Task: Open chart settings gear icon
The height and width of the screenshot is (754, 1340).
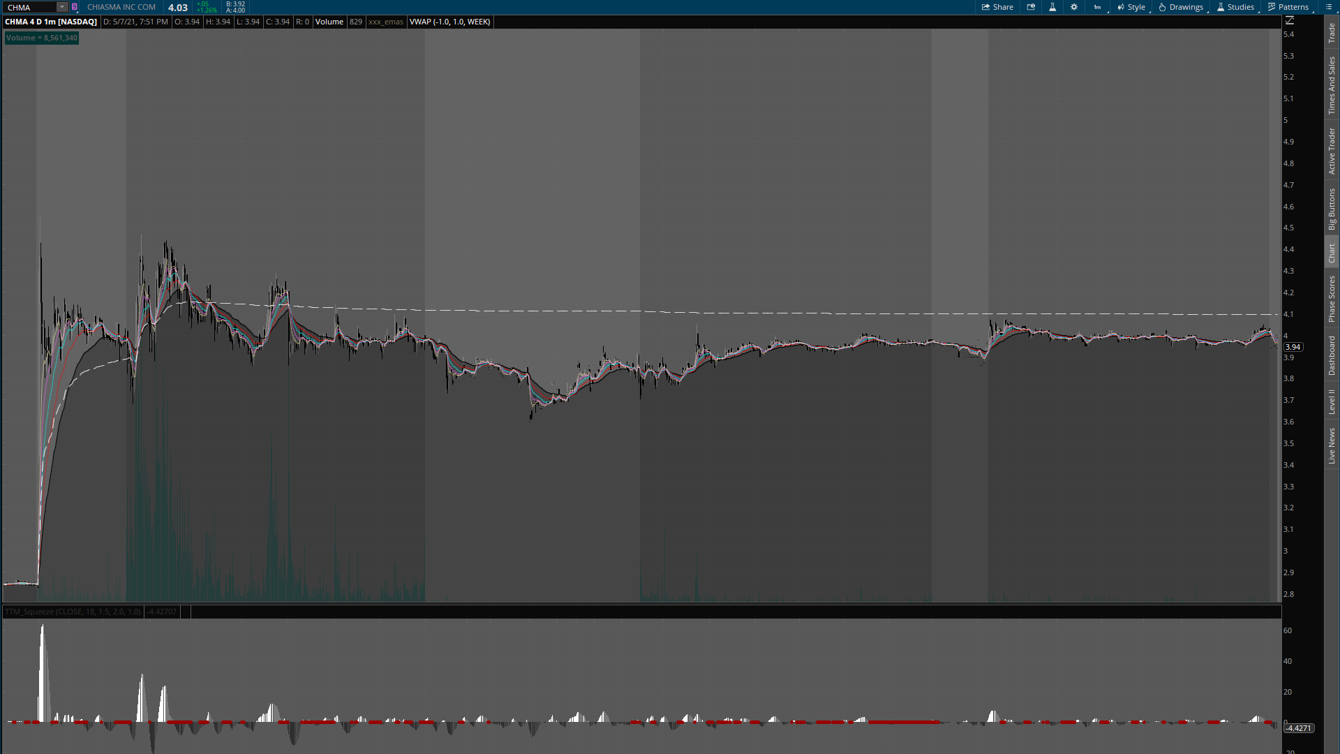Action: tap(1074, 7)
